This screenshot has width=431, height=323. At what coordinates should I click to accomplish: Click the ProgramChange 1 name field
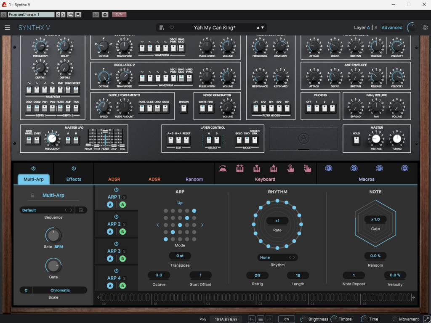31,15
